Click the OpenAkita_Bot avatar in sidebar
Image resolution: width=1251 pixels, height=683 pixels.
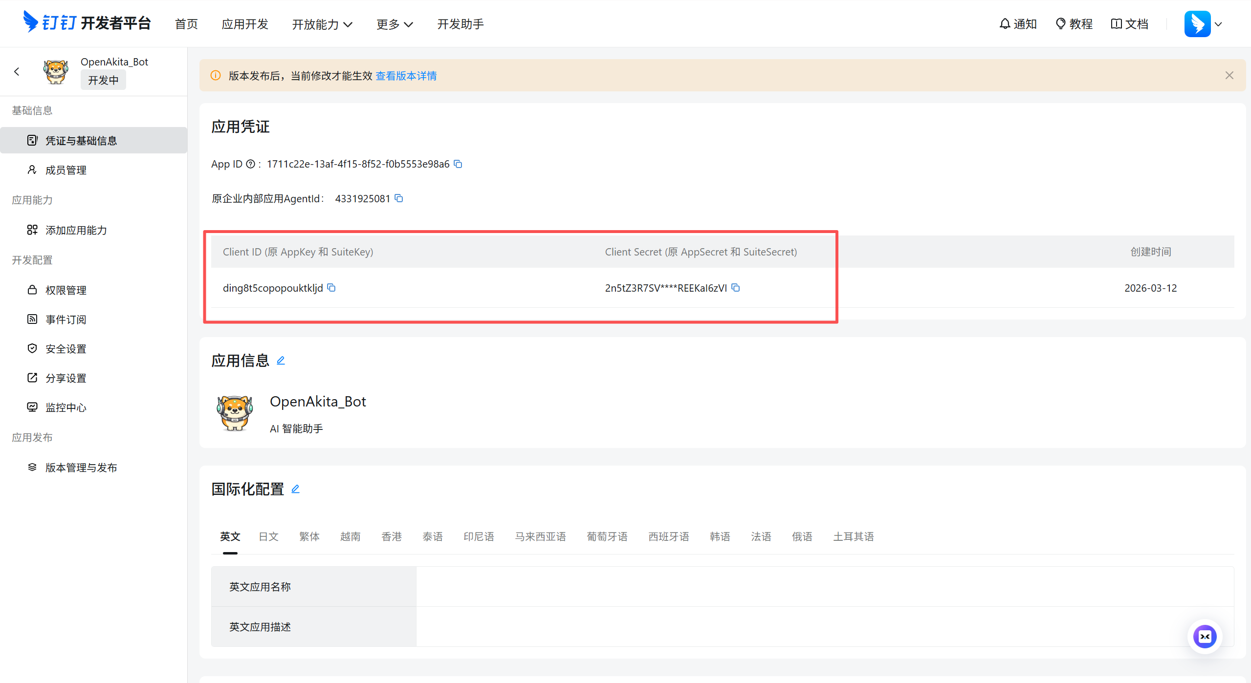56,72
